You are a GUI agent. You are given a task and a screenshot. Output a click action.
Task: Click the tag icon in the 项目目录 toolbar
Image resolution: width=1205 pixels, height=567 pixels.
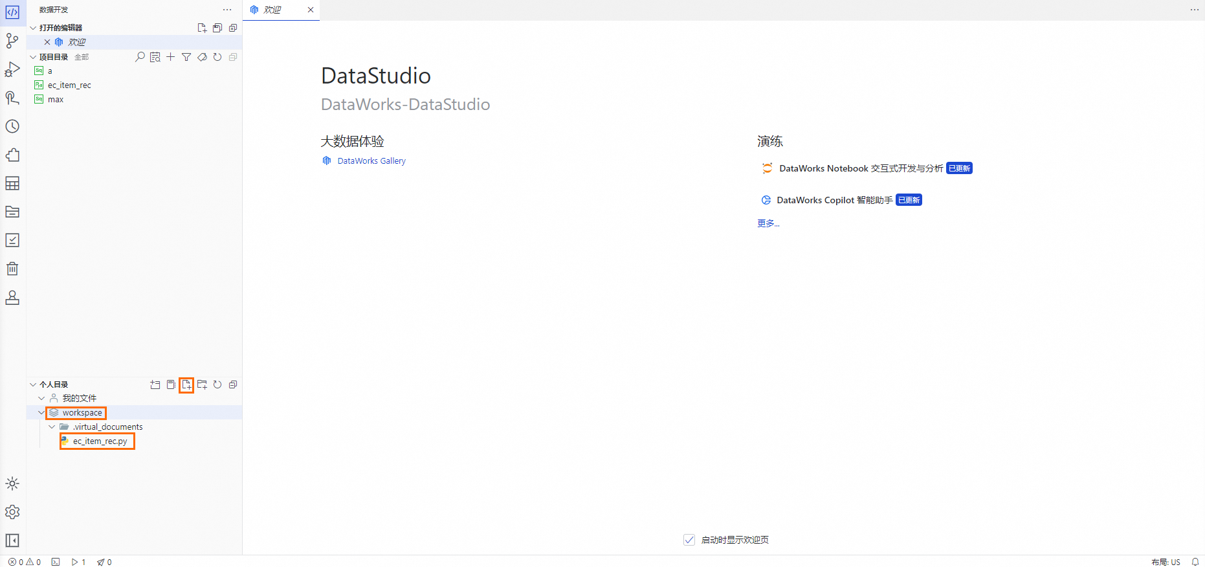click(x=202, y=57)
